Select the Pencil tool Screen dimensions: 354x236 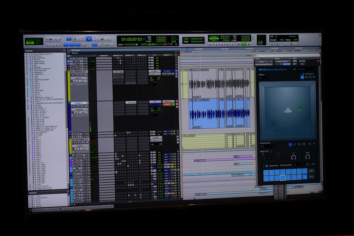109,39
